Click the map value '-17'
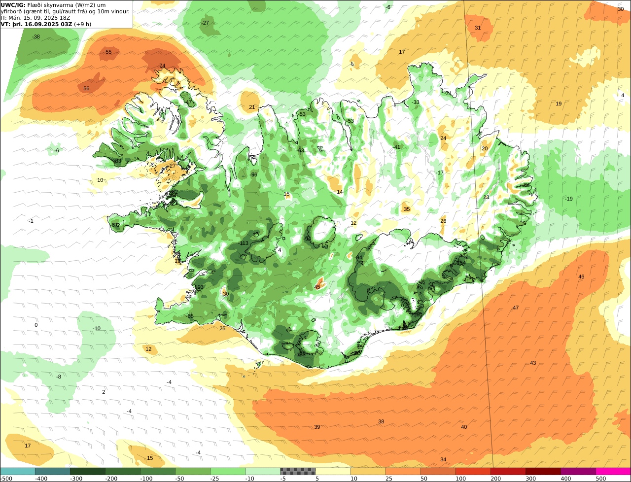This screenshot has width=631, height=482. tap(439, 173)
